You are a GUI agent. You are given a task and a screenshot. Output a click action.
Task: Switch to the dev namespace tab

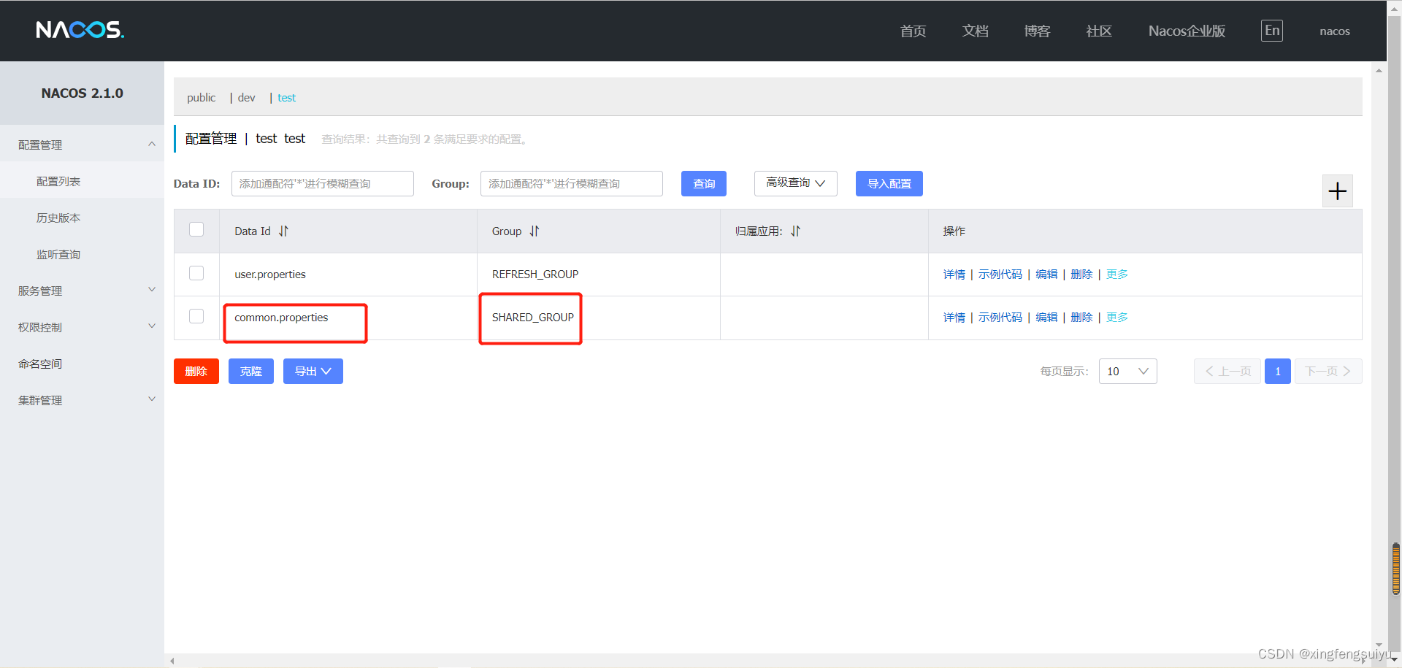[247, 98]
